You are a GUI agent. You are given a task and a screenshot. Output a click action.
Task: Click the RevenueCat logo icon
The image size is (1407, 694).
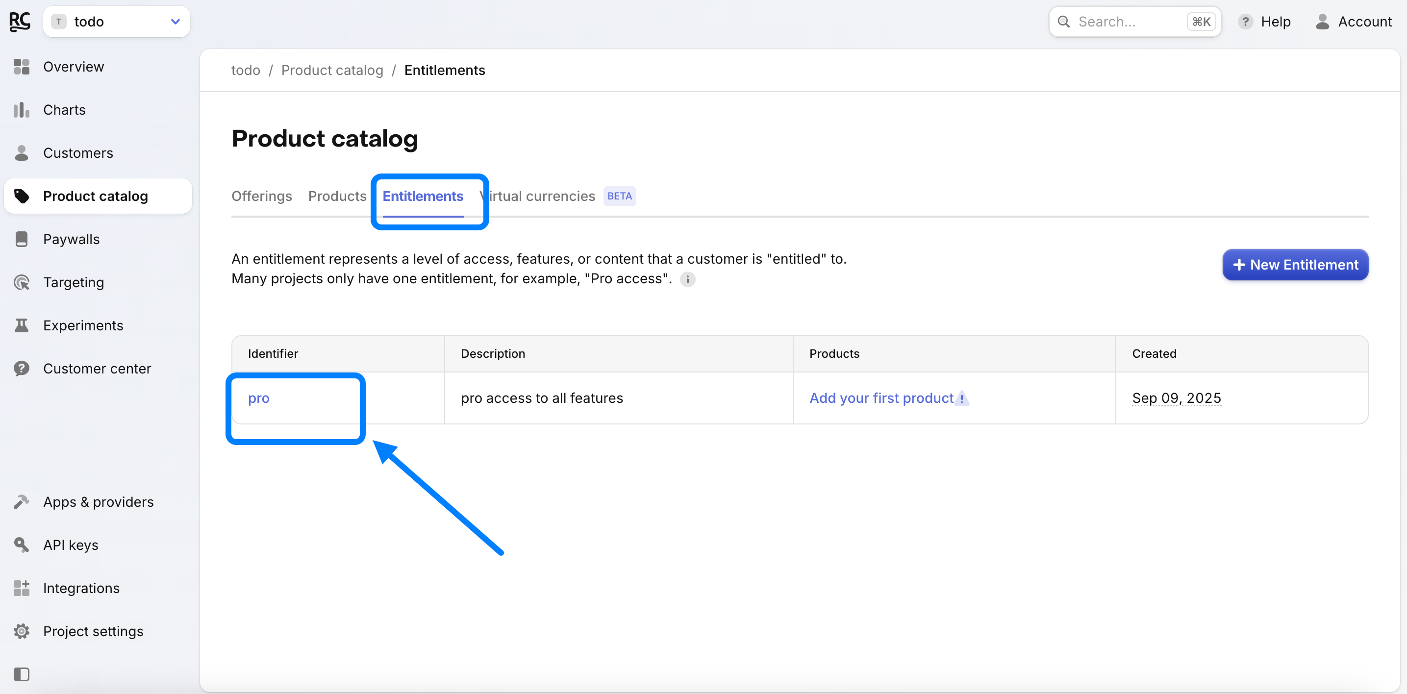click(20, 22)
